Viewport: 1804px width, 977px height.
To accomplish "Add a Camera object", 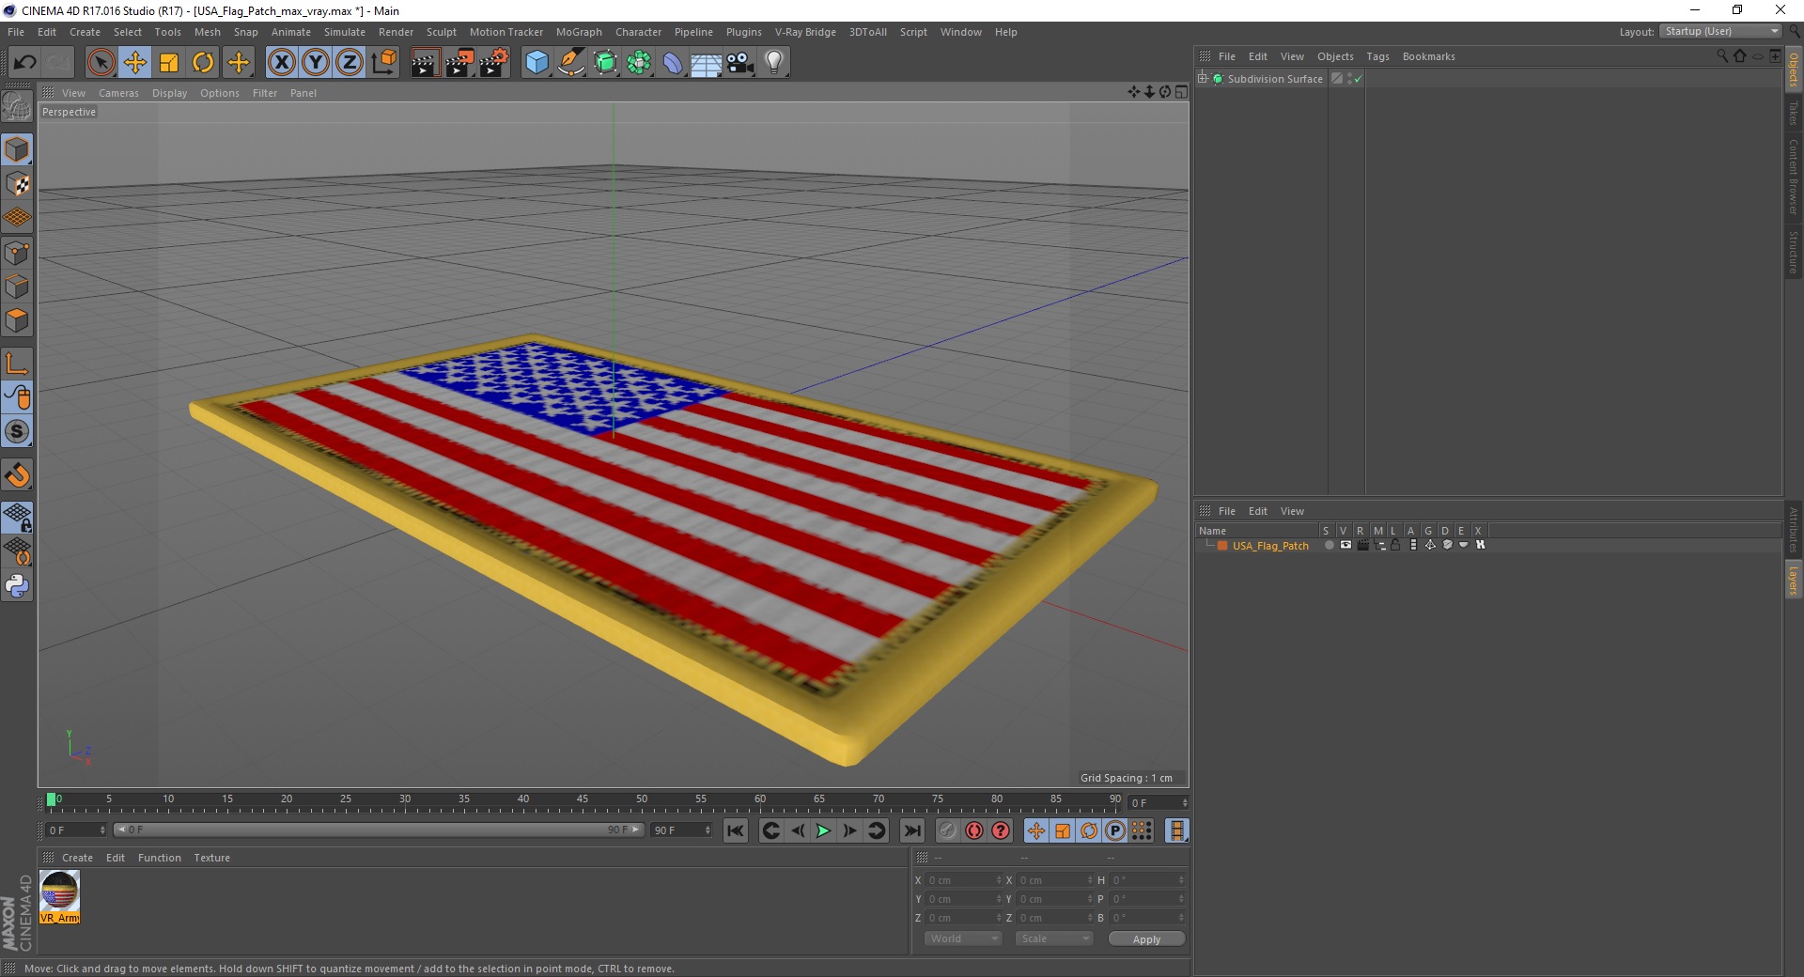I will pos(740,63).
